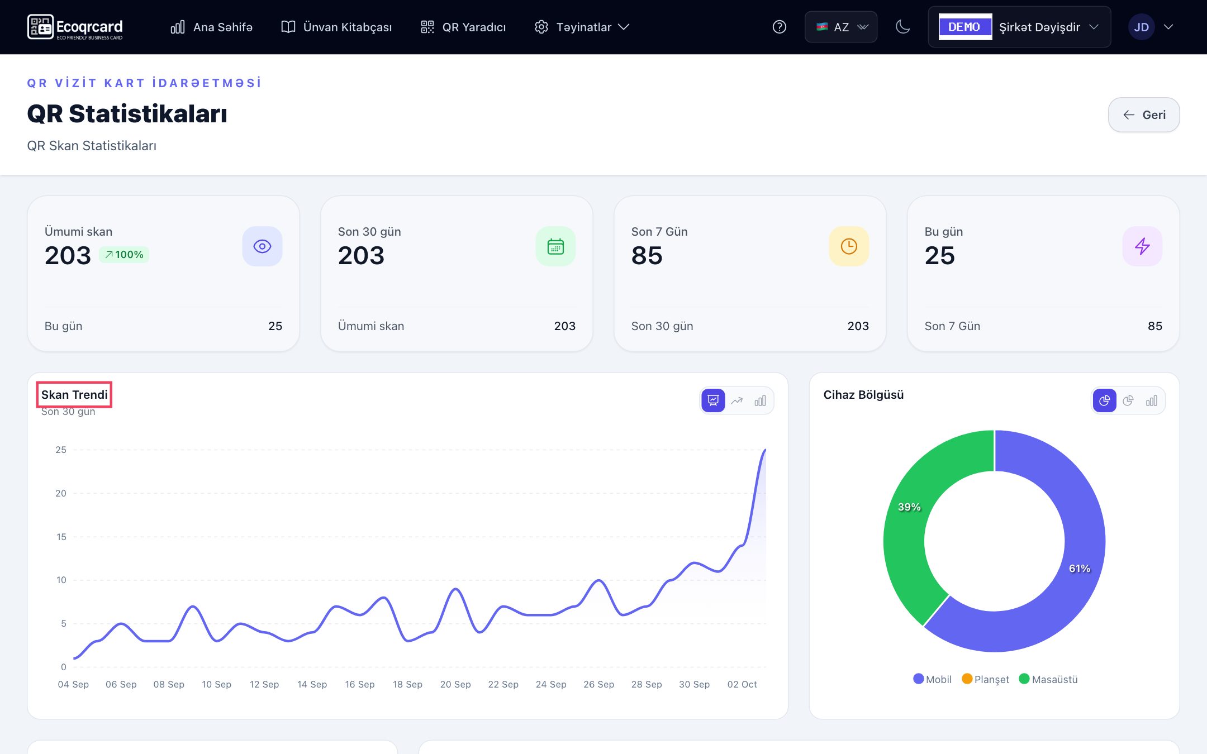Switch Skan Trendi to bar chart view
Image resolution: width=1207 pixels, height=754 pixels.
tap(761, 400)
